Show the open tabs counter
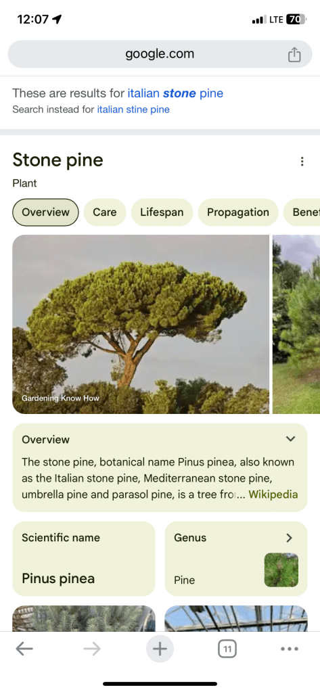Viewport: 320px width, 692px height. coord(227,649)
